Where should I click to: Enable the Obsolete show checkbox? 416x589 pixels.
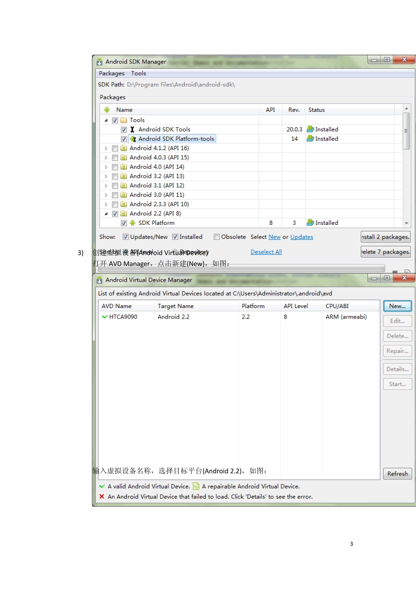click(x=217, y=237)
